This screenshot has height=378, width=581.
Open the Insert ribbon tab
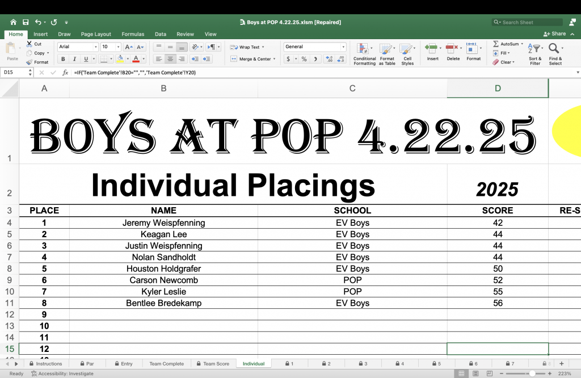(x=40, y=34)
